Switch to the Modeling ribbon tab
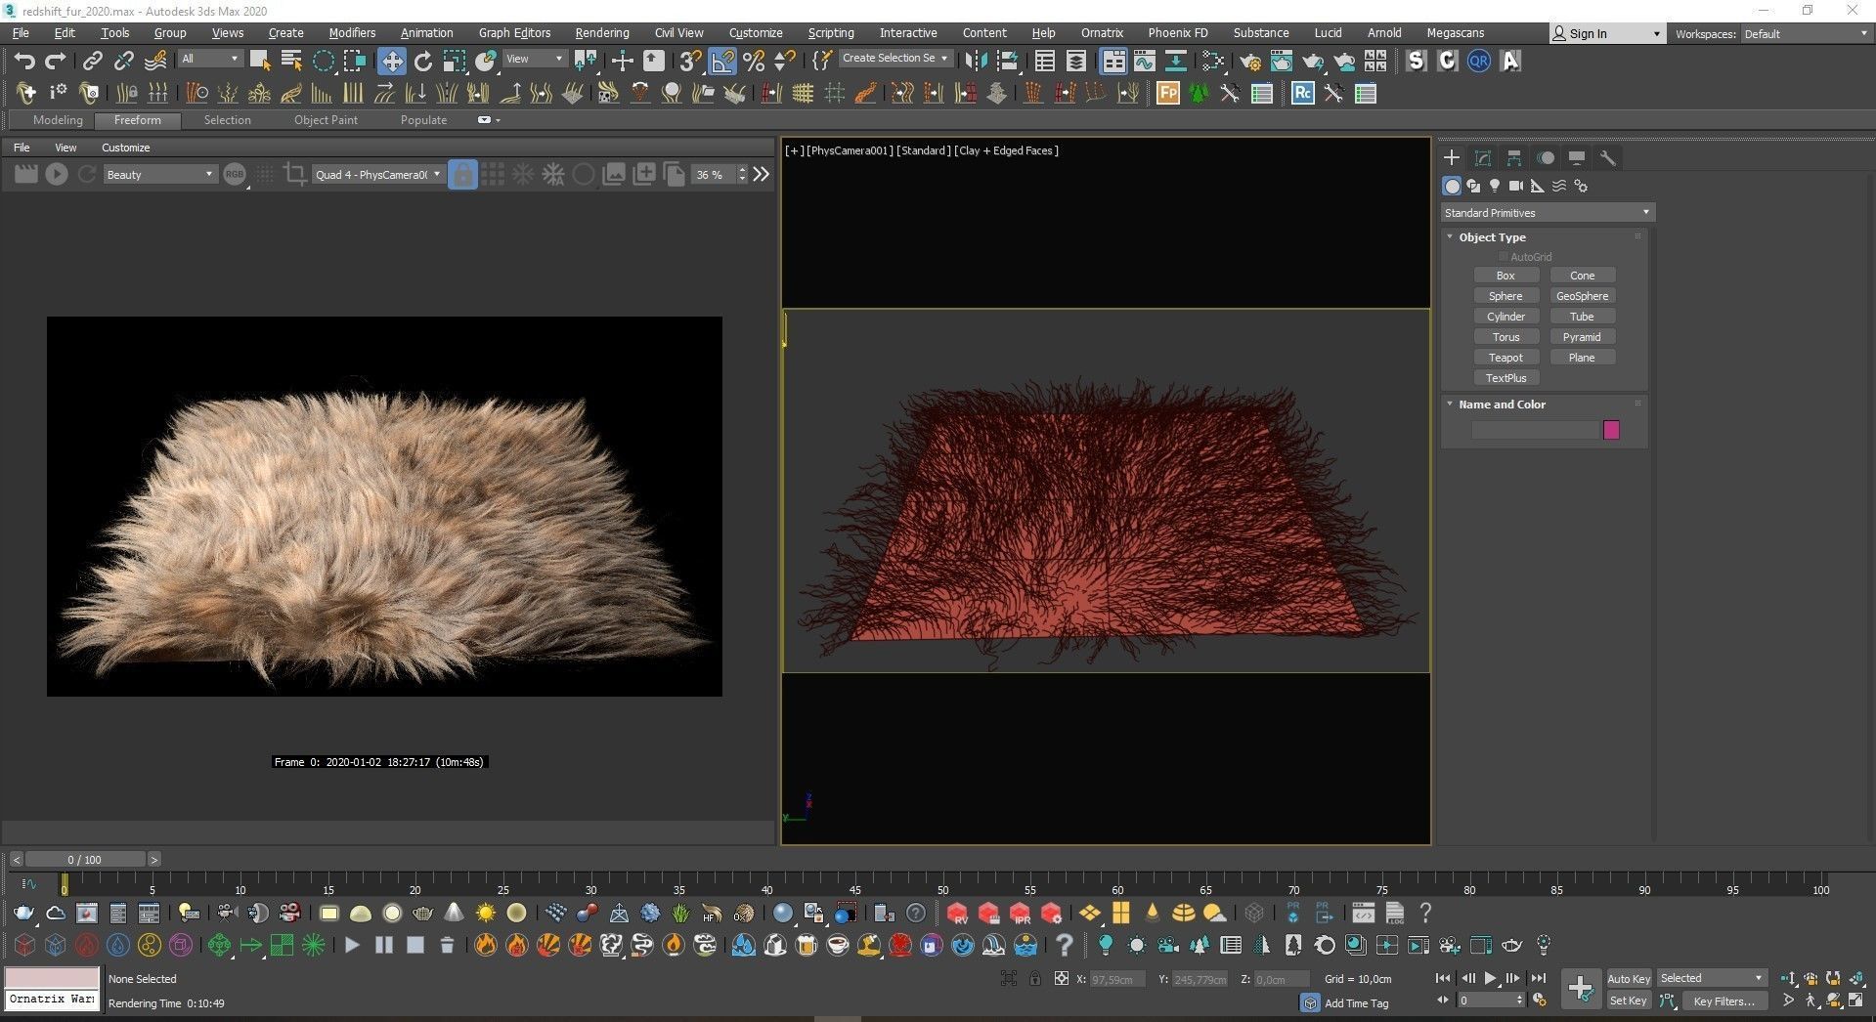 (x=58, y=120)
